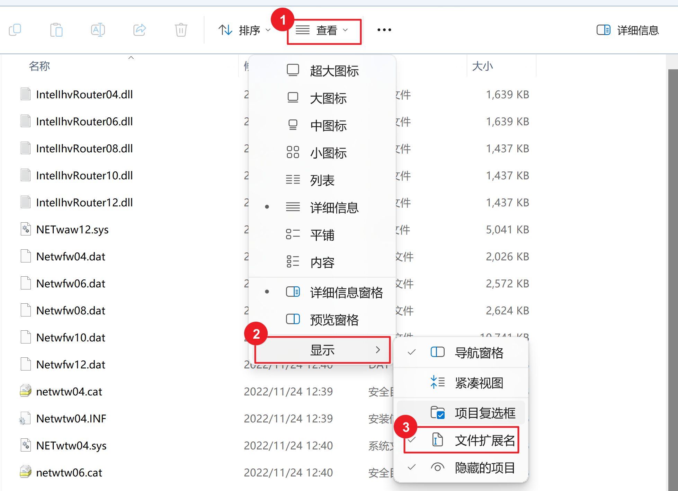
Task: Click the netwtw04.cat certificate file icon
Action: (x=26, y=391)
